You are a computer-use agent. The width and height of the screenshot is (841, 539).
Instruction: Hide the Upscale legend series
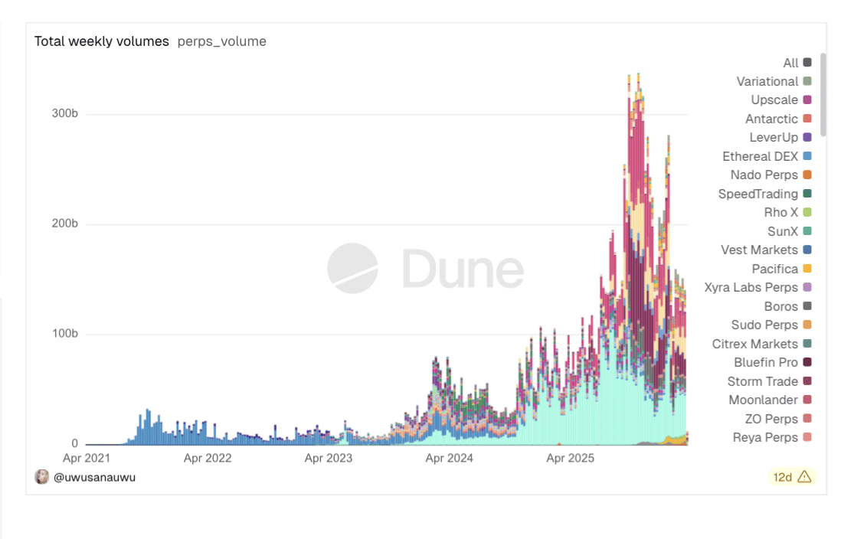774,100
